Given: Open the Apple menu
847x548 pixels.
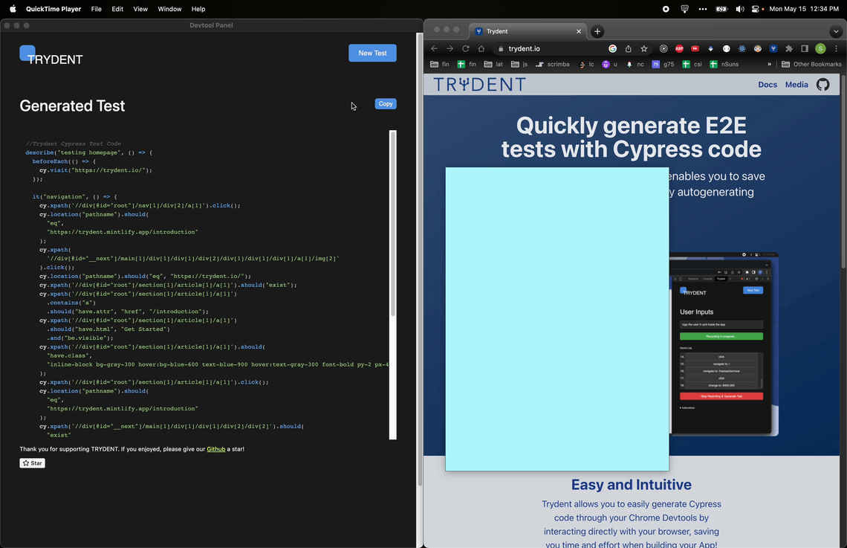Looking at the screenshot, I should 13,9.
